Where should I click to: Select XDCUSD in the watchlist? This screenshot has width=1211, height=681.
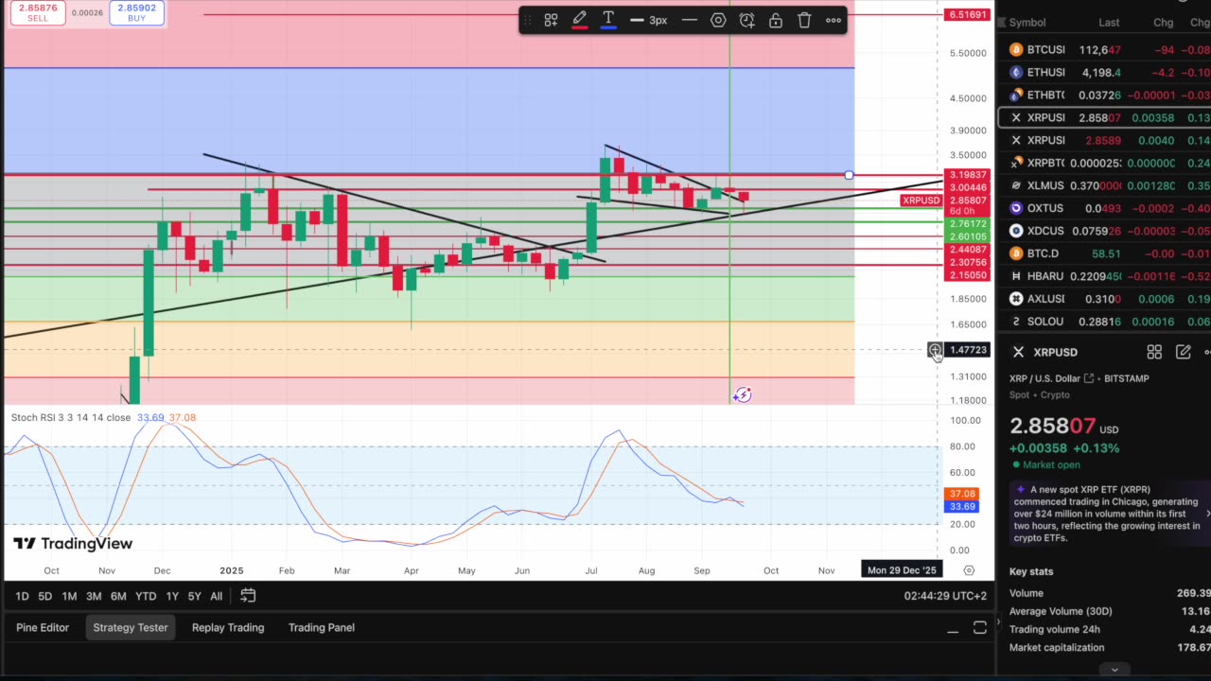[x=1104, y=232]
